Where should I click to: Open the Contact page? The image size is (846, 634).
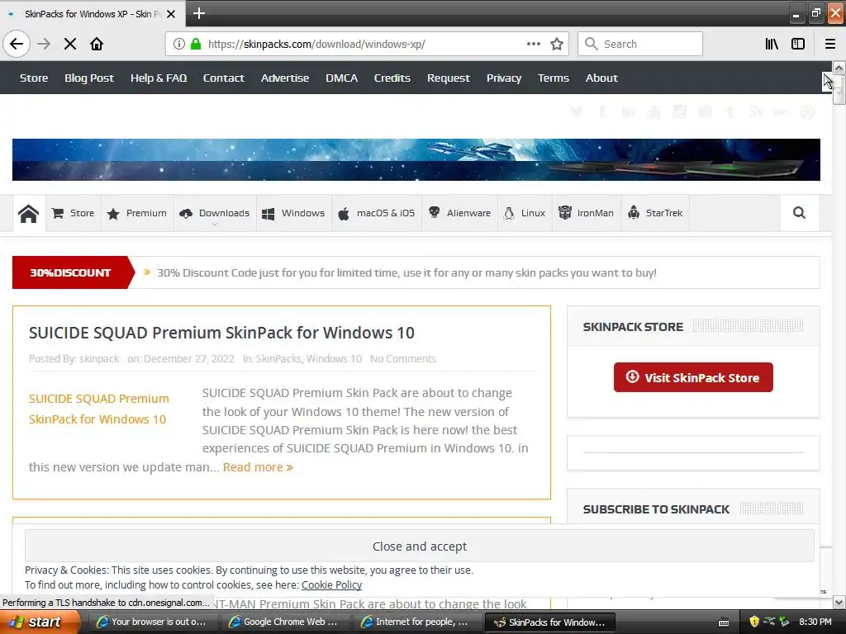click(223, 78)
